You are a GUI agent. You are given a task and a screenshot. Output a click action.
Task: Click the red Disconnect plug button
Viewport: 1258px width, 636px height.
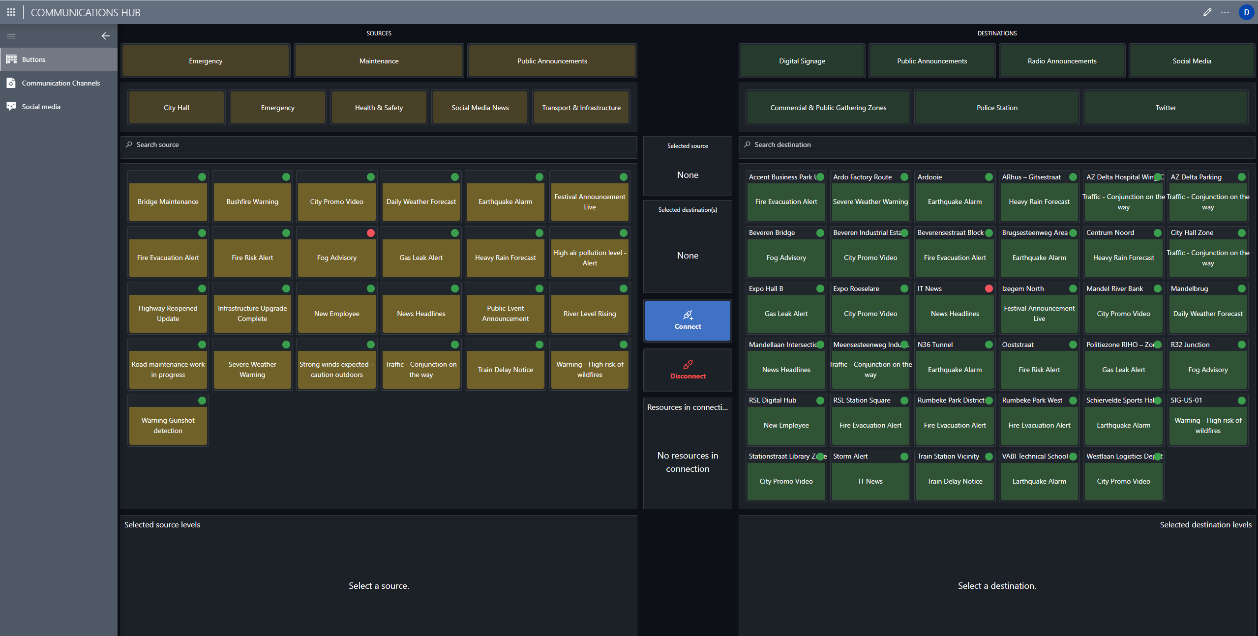687,370
